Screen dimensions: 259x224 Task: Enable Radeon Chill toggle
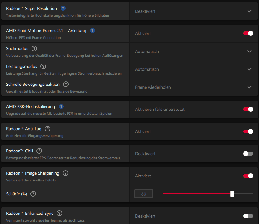tap(248, 154)
